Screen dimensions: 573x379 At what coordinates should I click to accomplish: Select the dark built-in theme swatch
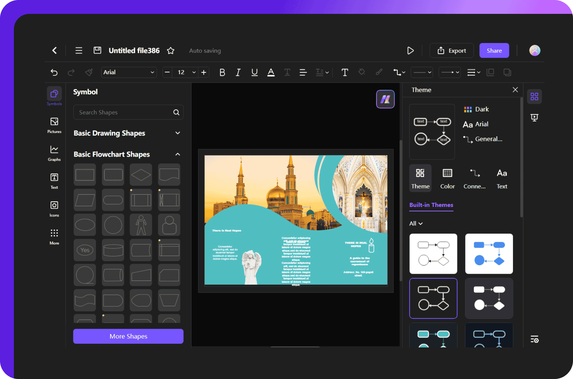pos(433,298)
